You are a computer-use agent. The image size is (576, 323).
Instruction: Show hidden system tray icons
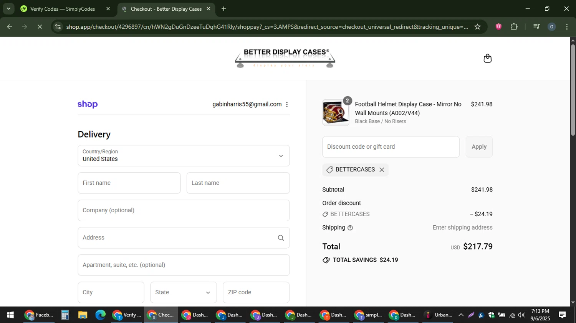pos(461,315)
